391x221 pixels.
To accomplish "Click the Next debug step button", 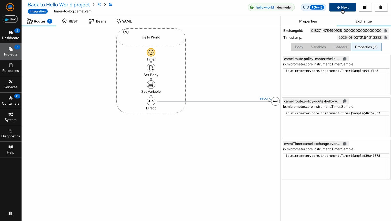I will pyautogui.click(x=342, y=7).
